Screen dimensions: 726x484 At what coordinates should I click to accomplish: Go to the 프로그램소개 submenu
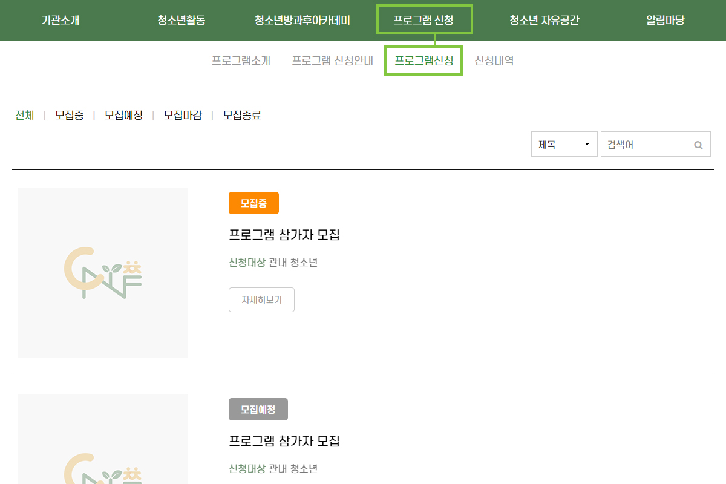(x=241, y=60)
